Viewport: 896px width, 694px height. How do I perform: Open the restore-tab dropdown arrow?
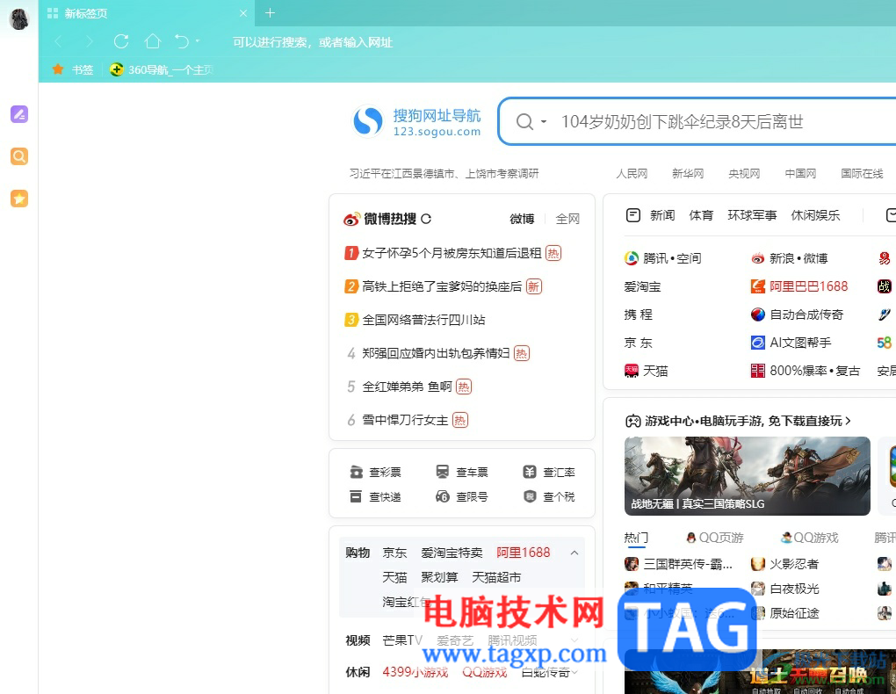pos(198,41)
